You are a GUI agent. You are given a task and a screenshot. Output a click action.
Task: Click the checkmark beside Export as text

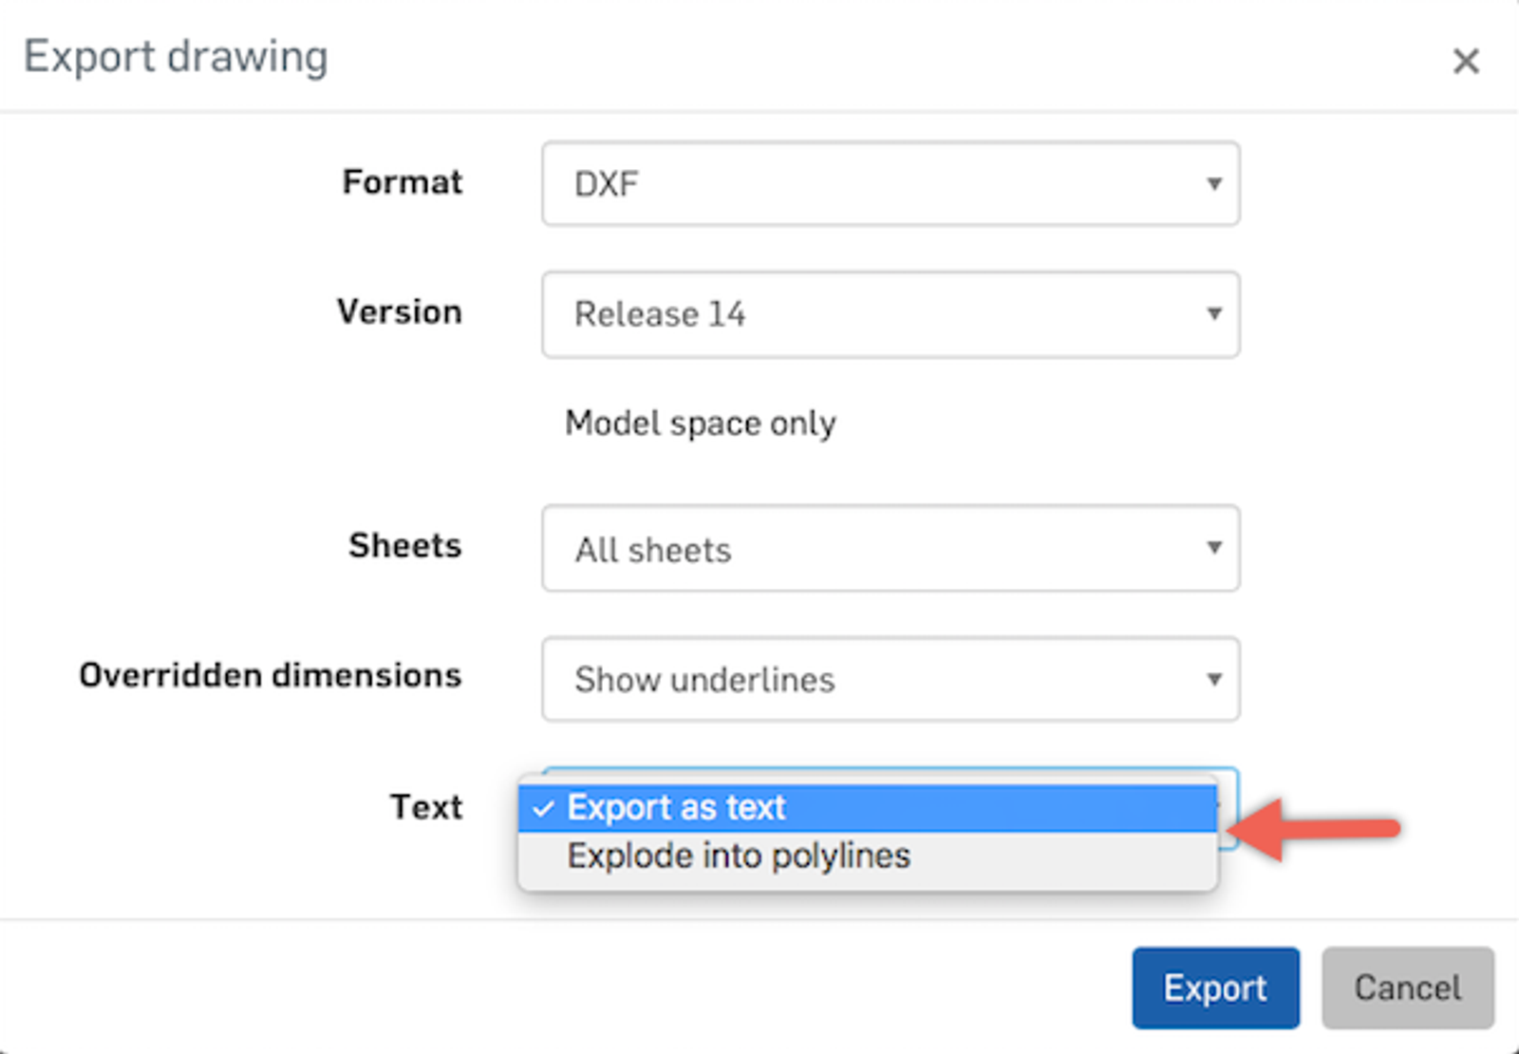coord(543,809)
